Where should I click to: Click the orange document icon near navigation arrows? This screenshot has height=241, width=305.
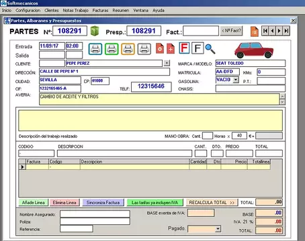(254, 31)
